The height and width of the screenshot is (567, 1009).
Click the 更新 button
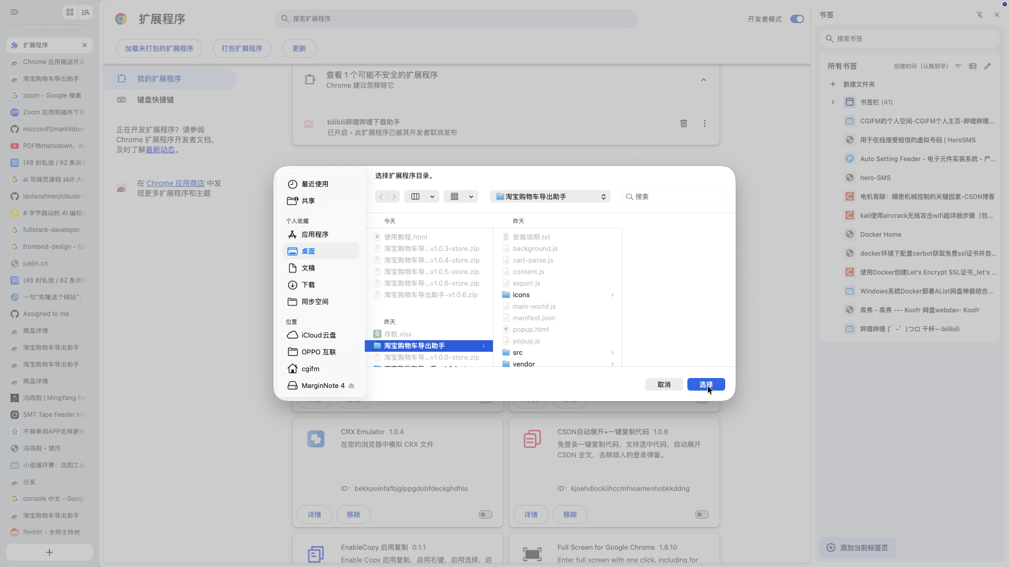pos(299,48)
